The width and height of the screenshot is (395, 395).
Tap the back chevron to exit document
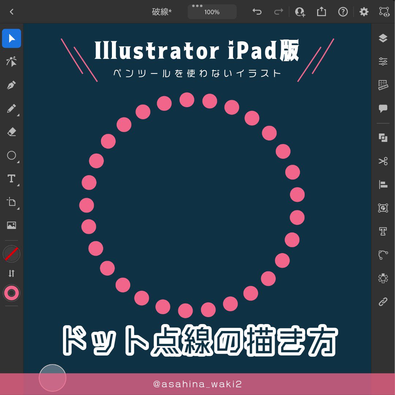pos(11,12)
